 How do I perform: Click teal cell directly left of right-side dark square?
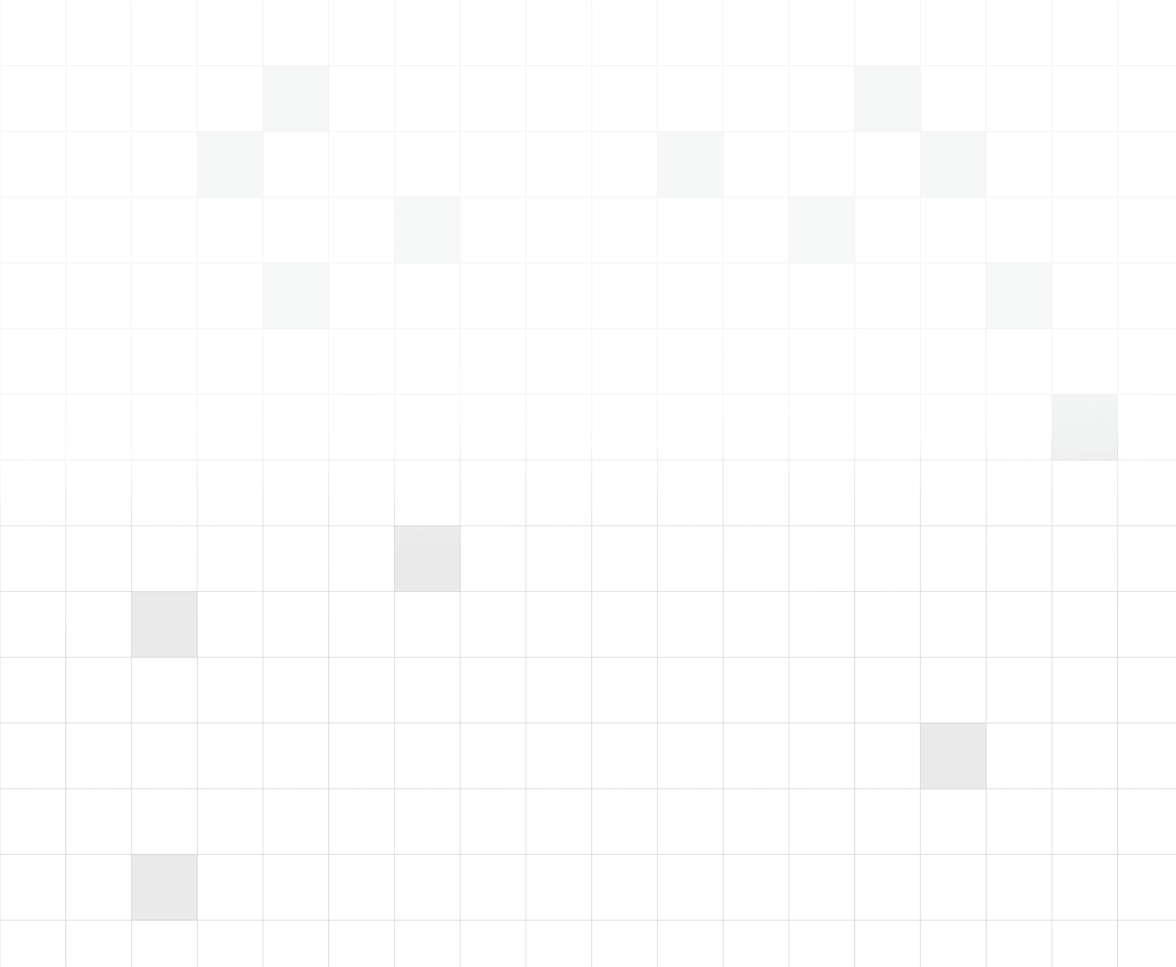[x=888, y=756]
